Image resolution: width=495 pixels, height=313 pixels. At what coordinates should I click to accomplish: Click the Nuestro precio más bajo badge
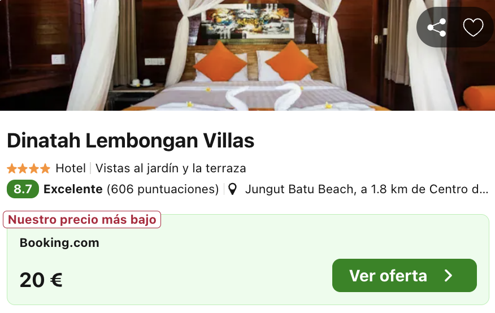82,219
